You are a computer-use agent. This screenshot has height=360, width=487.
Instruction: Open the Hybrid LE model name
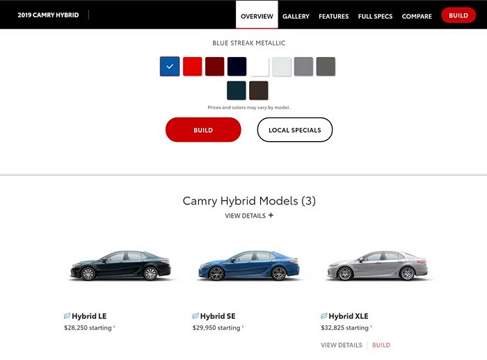89,316
